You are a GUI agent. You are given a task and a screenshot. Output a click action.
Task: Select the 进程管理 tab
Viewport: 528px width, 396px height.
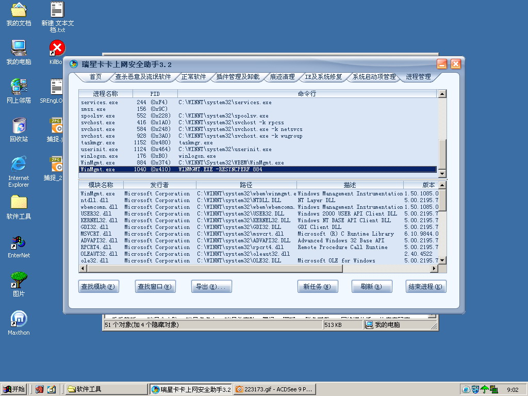click(x=418, y=77)
